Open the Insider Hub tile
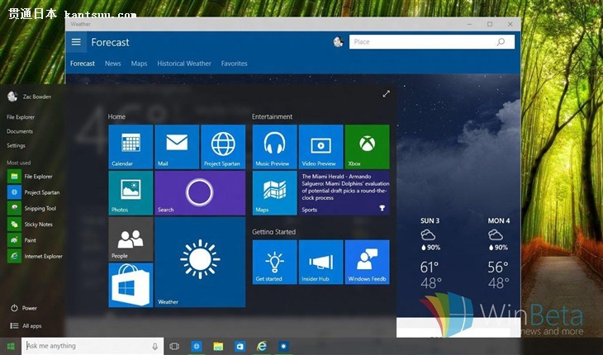Image resolution: width=603 pixels, height=355 pixels. [320, 262]
